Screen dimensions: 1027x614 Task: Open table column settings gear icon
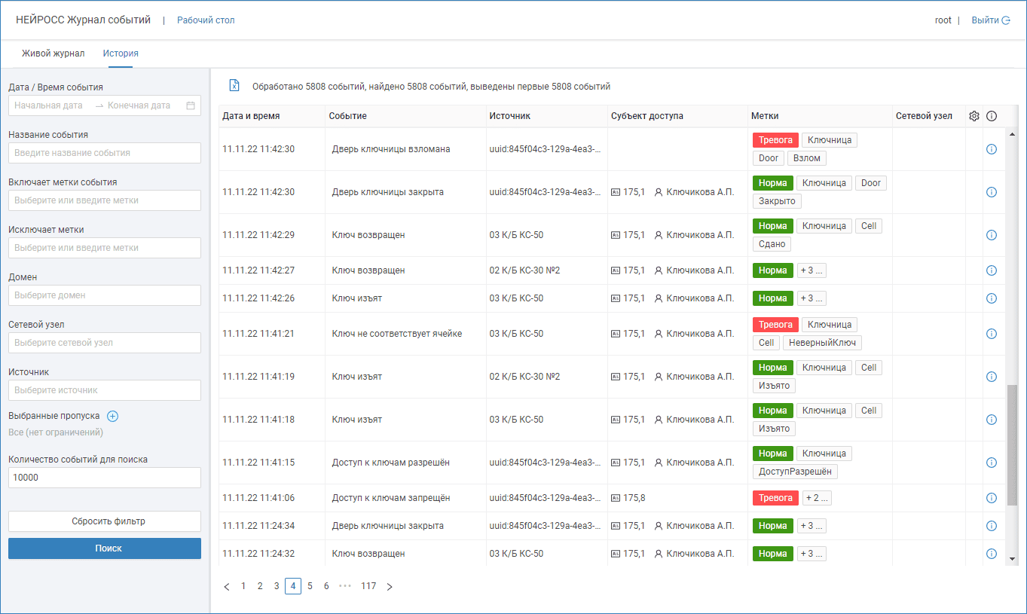tap(974, 116)
